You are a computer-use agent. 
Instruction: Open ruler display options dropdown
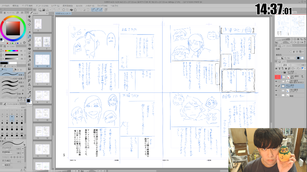click(300, 68)
